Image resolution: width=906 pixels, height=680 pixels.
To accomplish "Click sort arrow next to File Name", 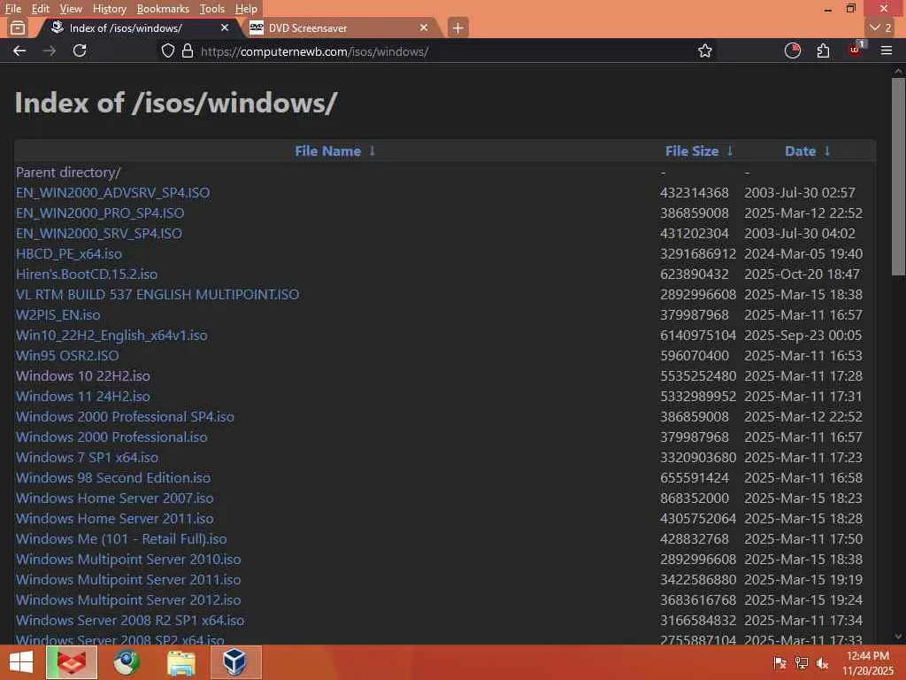I will 372,151.
